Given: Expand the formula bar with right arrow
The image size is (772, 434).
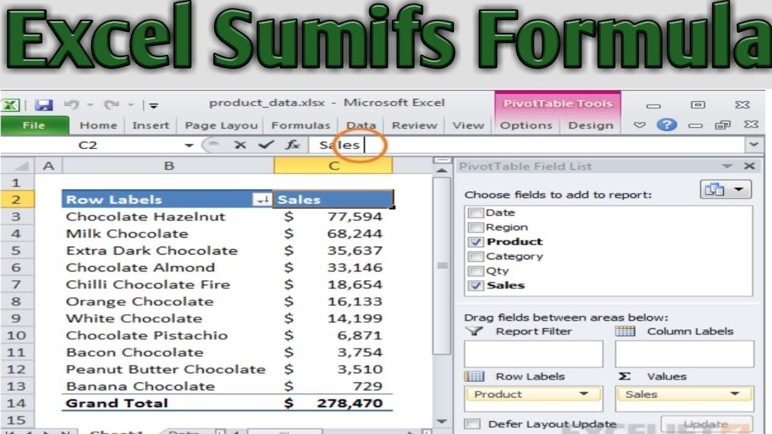Looking at the screenshot, I should (753, 145).
